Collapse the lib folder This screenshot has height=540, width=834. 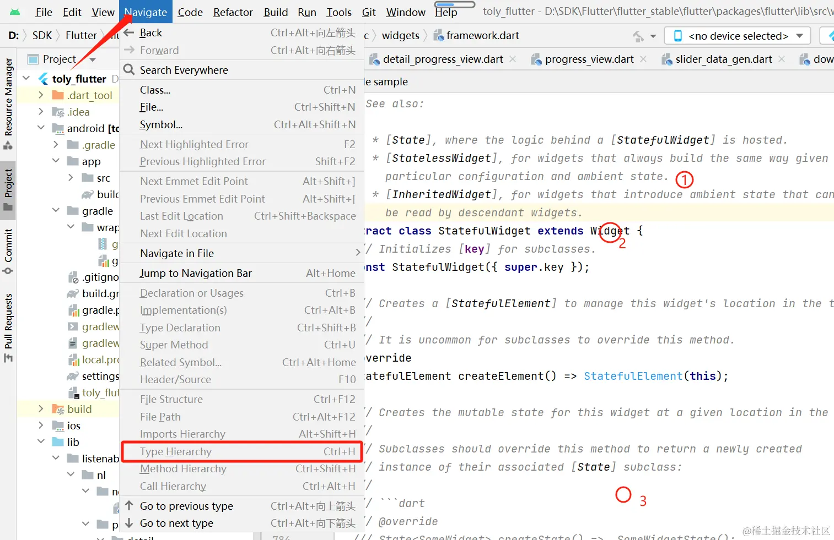[41, 441]
